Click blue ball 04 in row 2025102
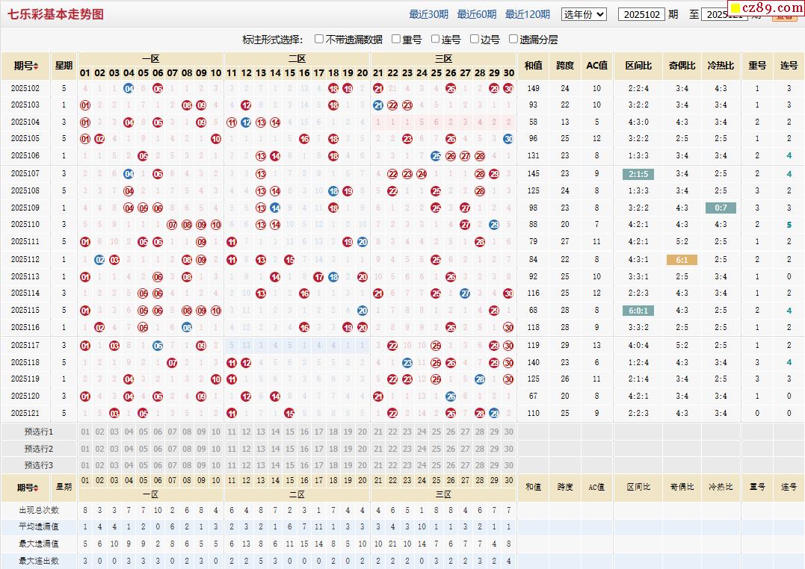Viewport: 805px width, 569px height. pos(129,88)
